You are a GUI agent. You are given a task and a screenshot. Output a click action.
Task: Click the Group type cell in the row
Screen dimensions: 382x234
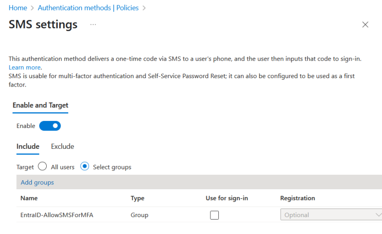pos(139,215)
